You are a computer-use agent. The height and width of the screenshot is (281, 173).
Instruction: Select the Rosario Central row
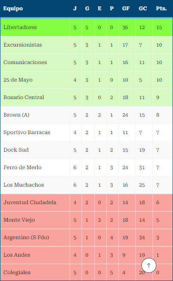pos(86,97)
